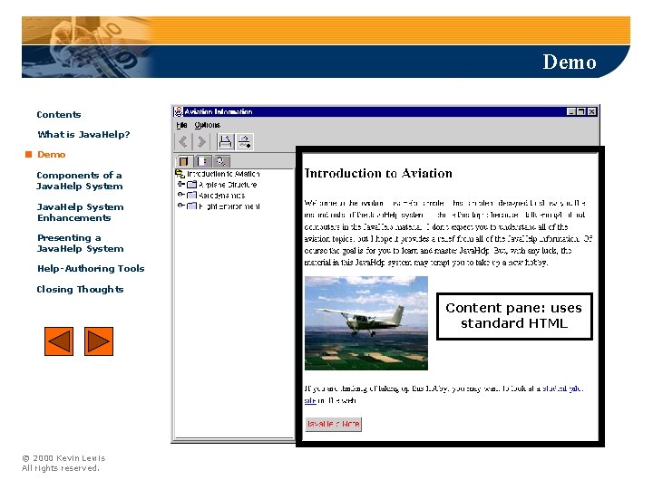
Task: Open the Options menu
Action: (207, 125)
